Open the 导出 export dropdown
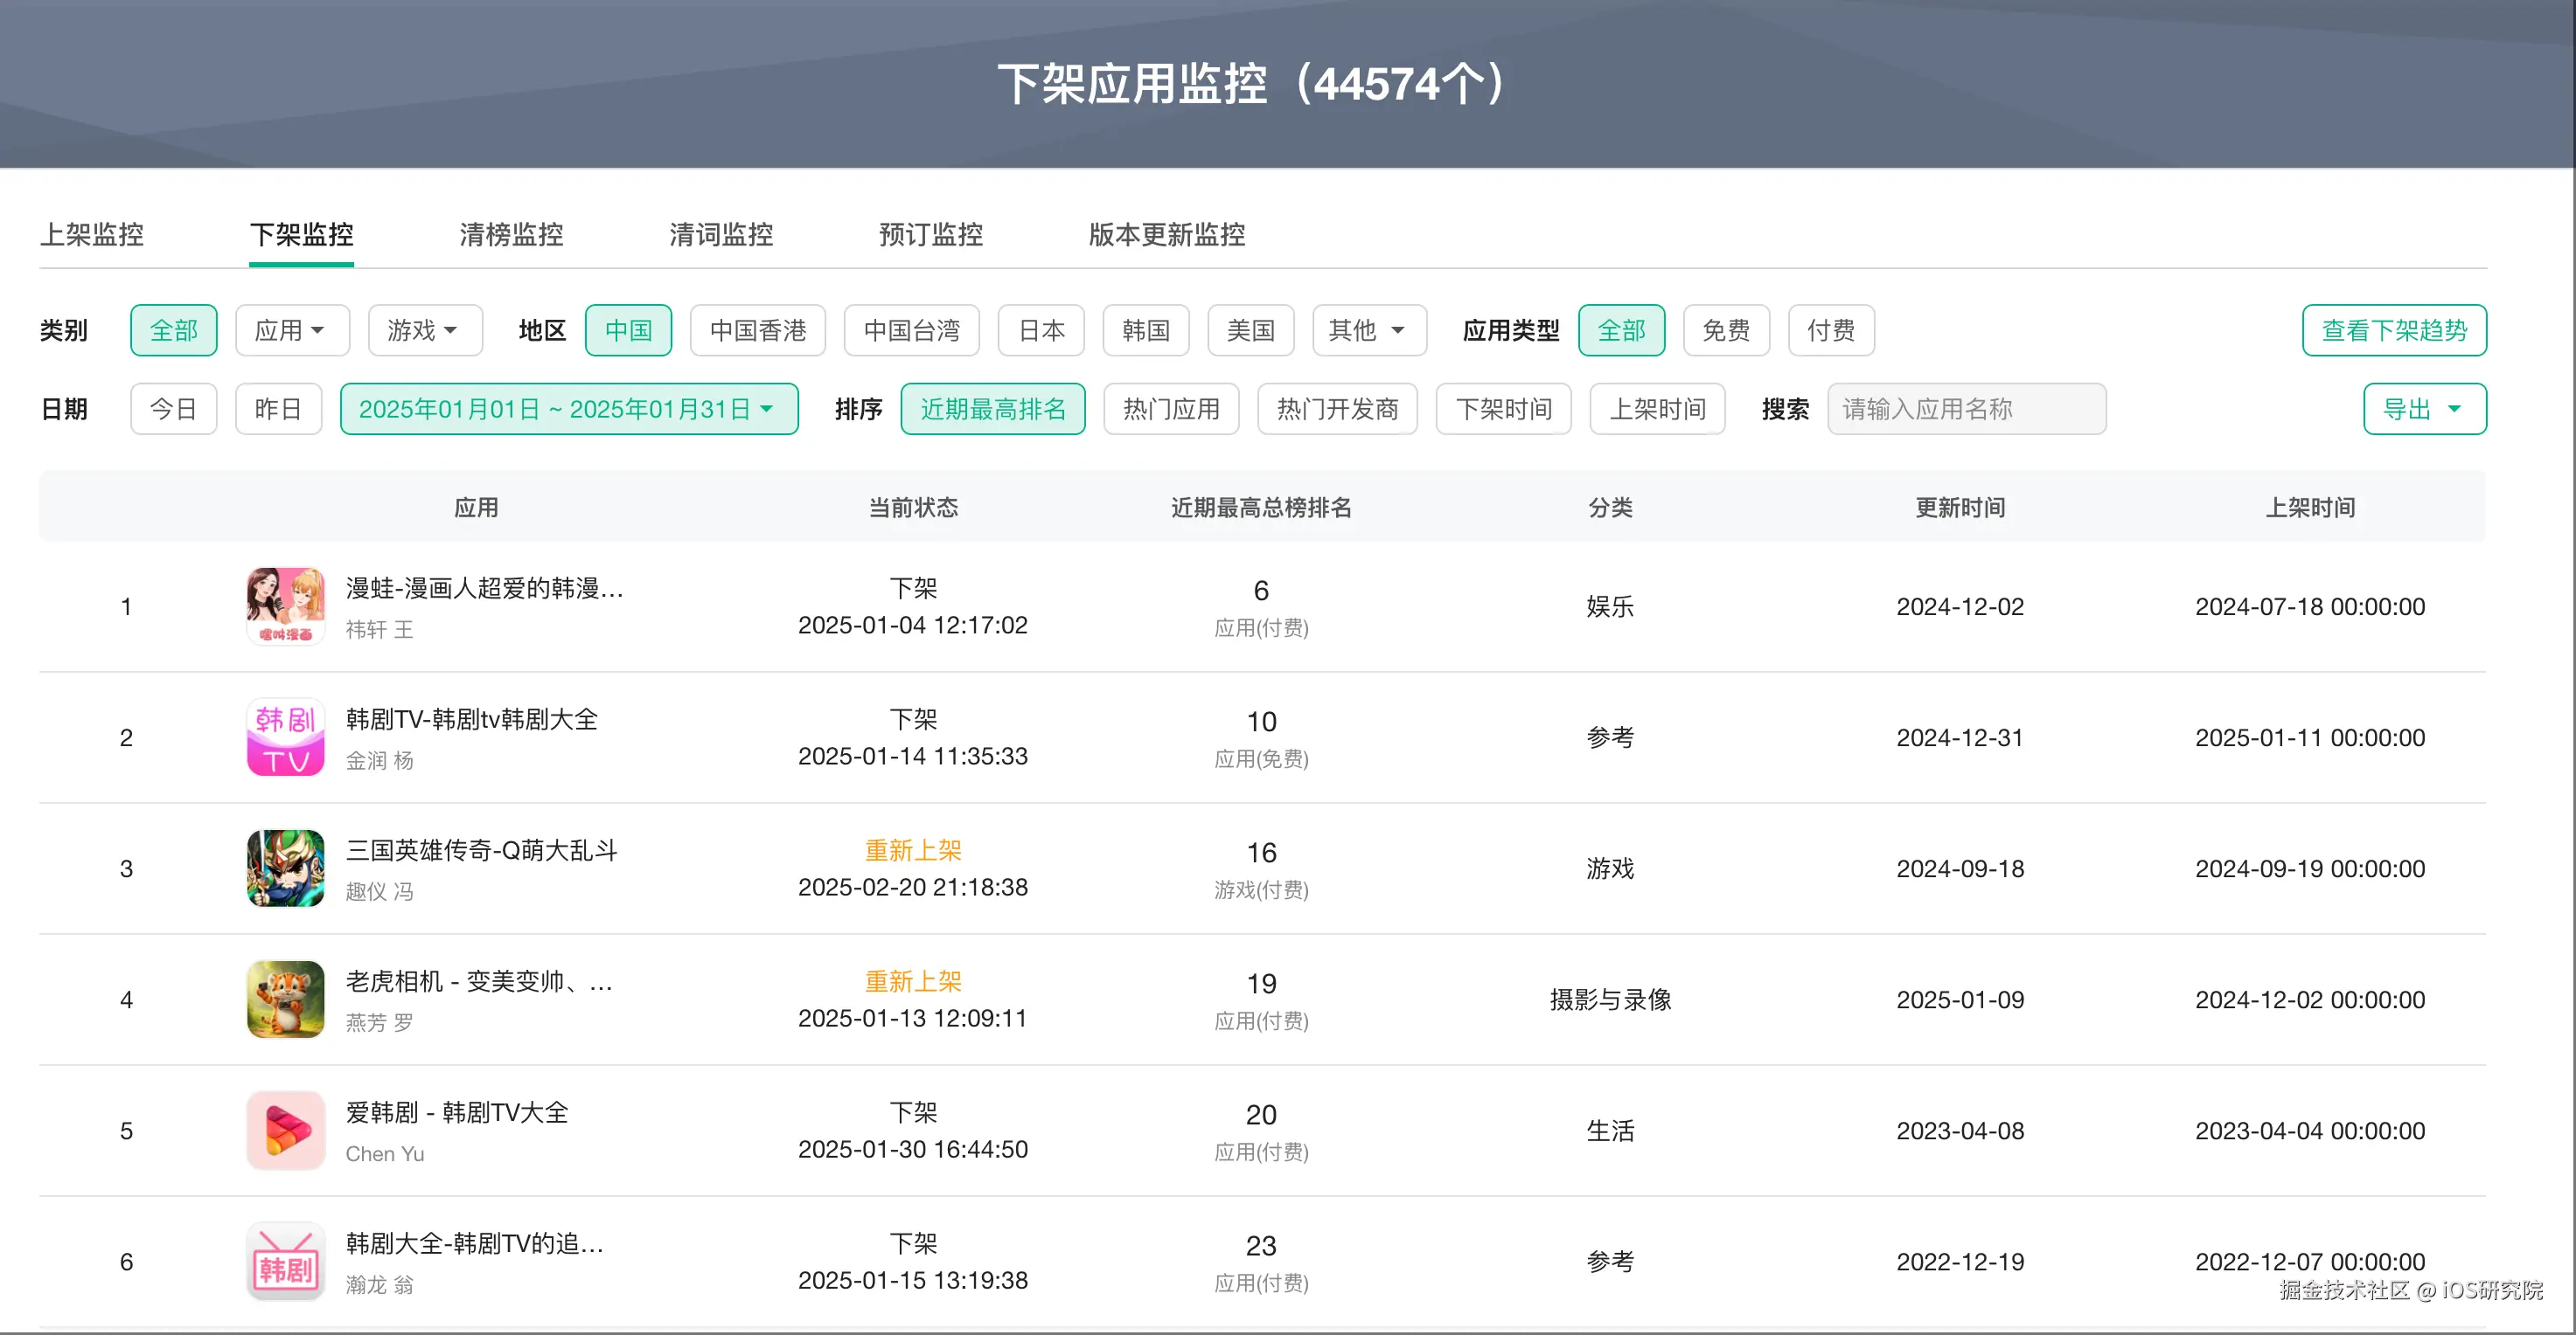The width and height of the screenshot is (2576, 1335). [x=2424, y=409]
